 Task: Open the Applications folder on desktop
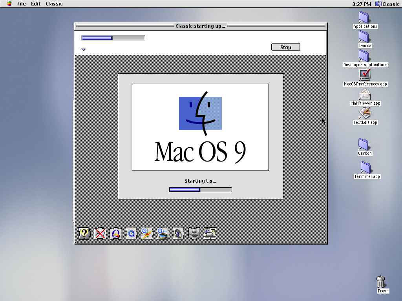click(364, 17)
